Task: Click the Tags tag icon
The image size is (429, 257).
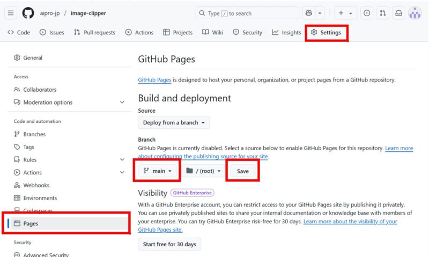Action: (x=17, y=146)
